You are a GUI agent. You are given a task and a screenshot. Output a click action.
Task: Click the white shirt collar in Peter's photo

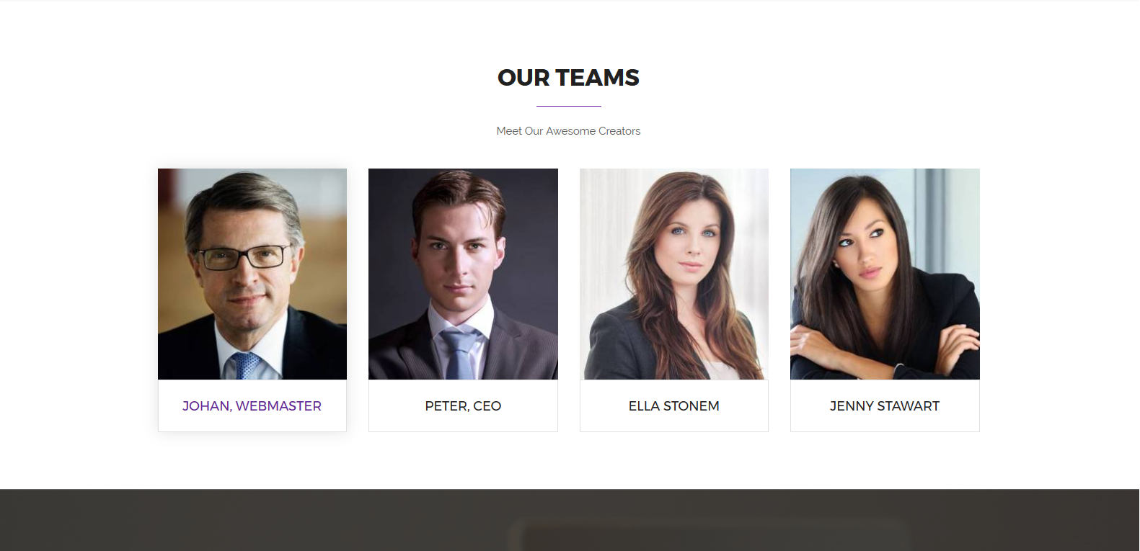461,317
